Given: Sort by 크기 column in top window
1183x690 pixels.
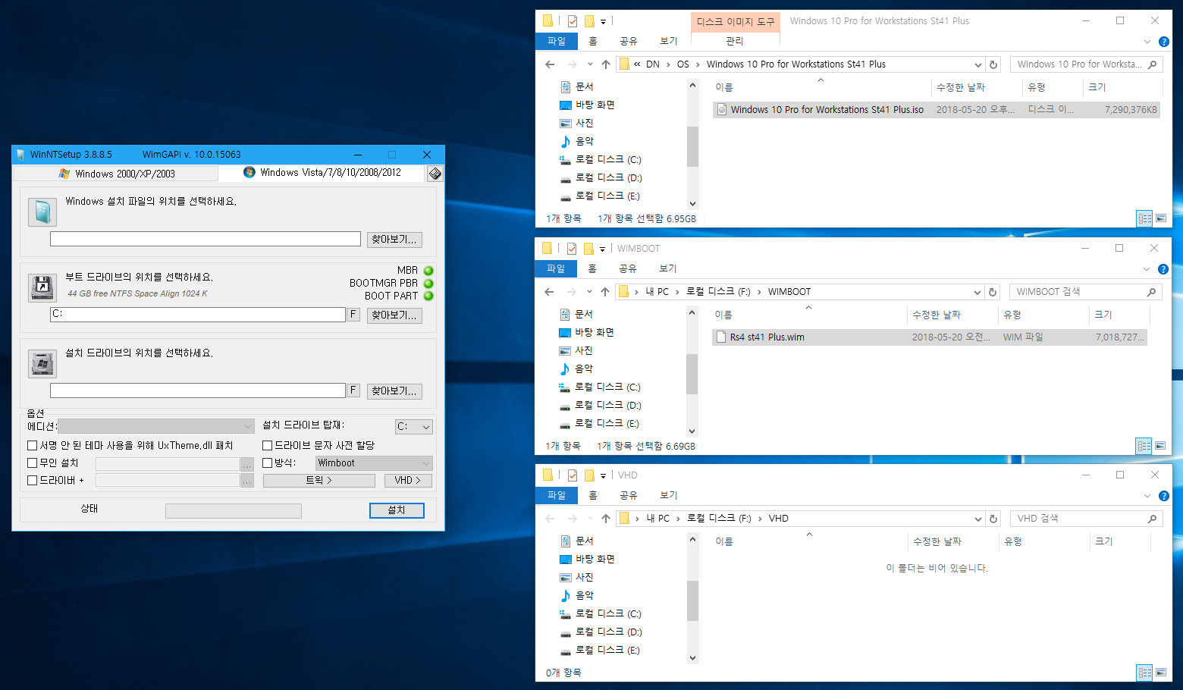Looking at the screenshot, I should 1097,87.
